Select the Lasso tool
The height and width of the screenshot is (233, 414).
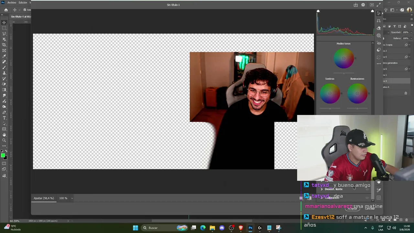coord(4,34)
